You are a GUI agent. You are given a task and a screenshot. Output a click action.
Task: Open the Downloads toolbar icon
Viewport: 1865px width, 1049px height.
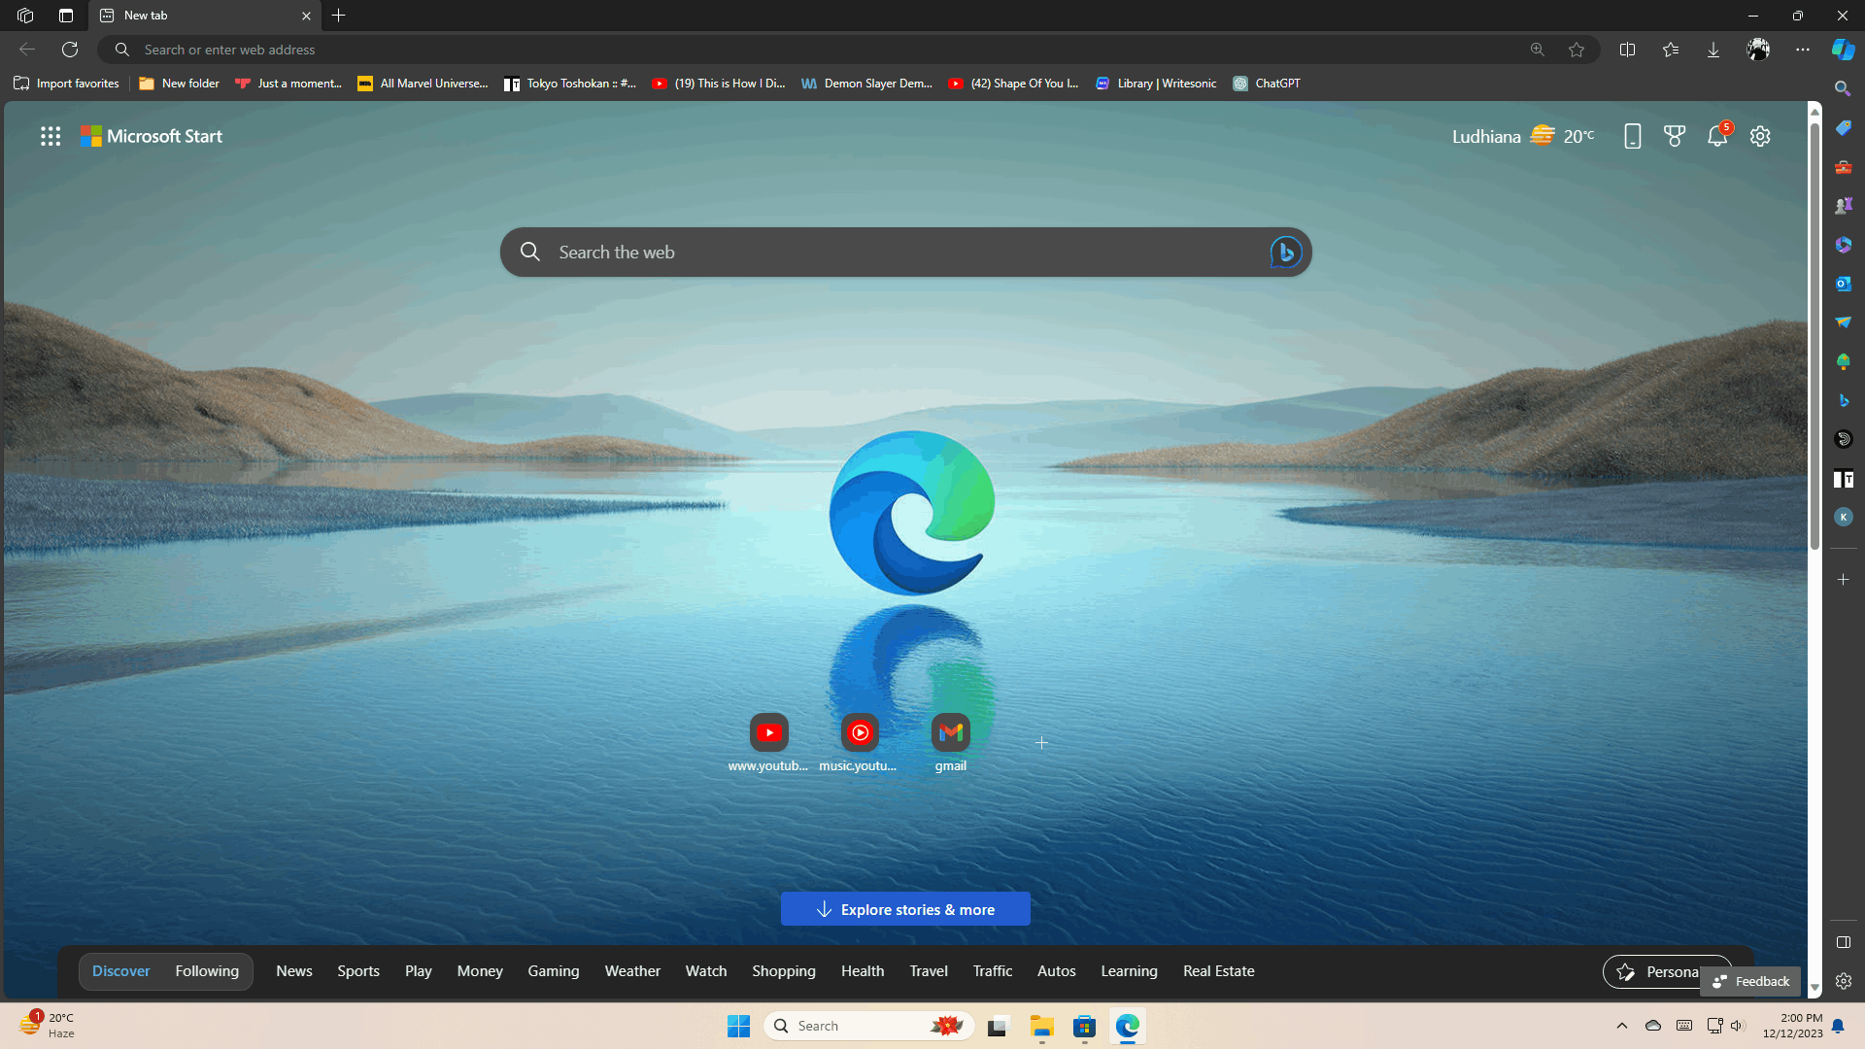click(1713, 50)
